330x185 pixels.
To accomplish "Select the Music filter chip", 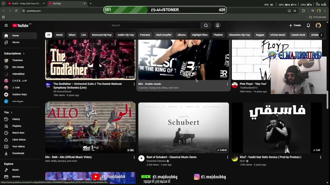I will pos(60,35).
